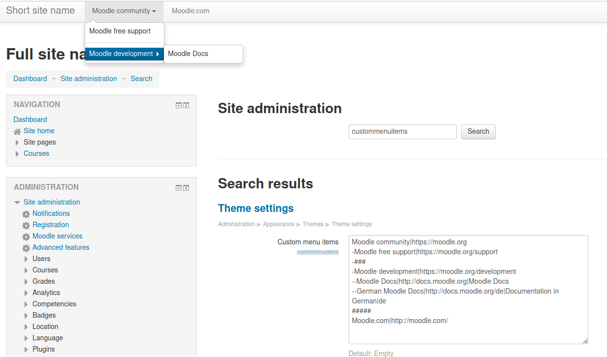Viewport: 607px width, 357px height.
Task: Click the gear icon beside Advanced features
Action: tap(26, 248)
